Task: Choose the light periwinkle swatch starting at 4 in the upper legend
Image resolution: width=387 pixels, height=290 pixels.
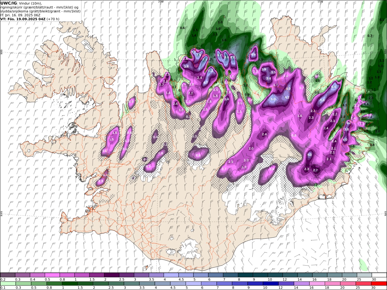Action: [171, 275]
